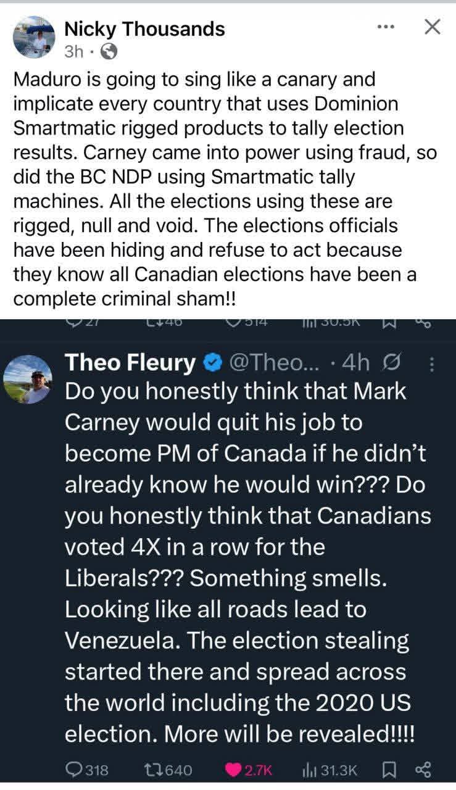Viewport: 456px width, 790px height.
Task: Click the blue verified badge beside Theo Fleury
Action: click(x=212, y=364)
